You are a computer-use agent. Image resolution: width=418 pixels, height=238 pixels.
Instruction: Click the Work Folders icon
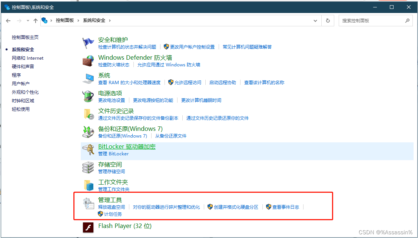(89, 185)
